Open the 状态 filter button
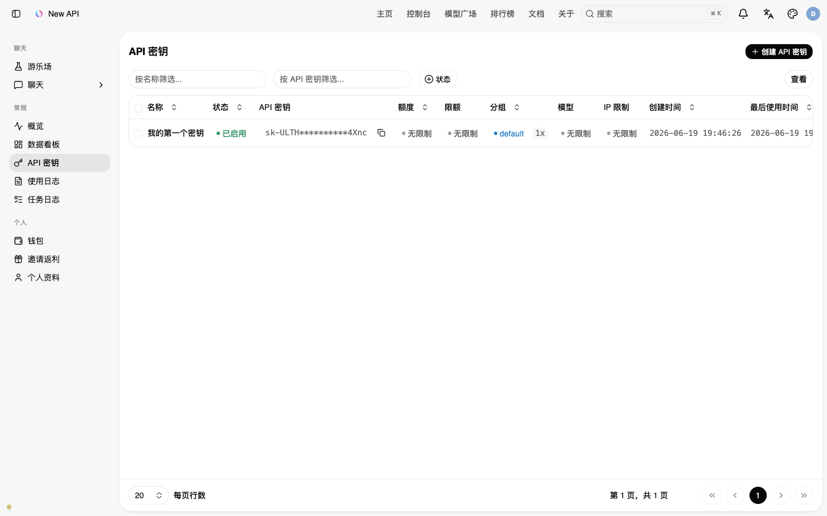827x516 pixels. pos(437,79)
